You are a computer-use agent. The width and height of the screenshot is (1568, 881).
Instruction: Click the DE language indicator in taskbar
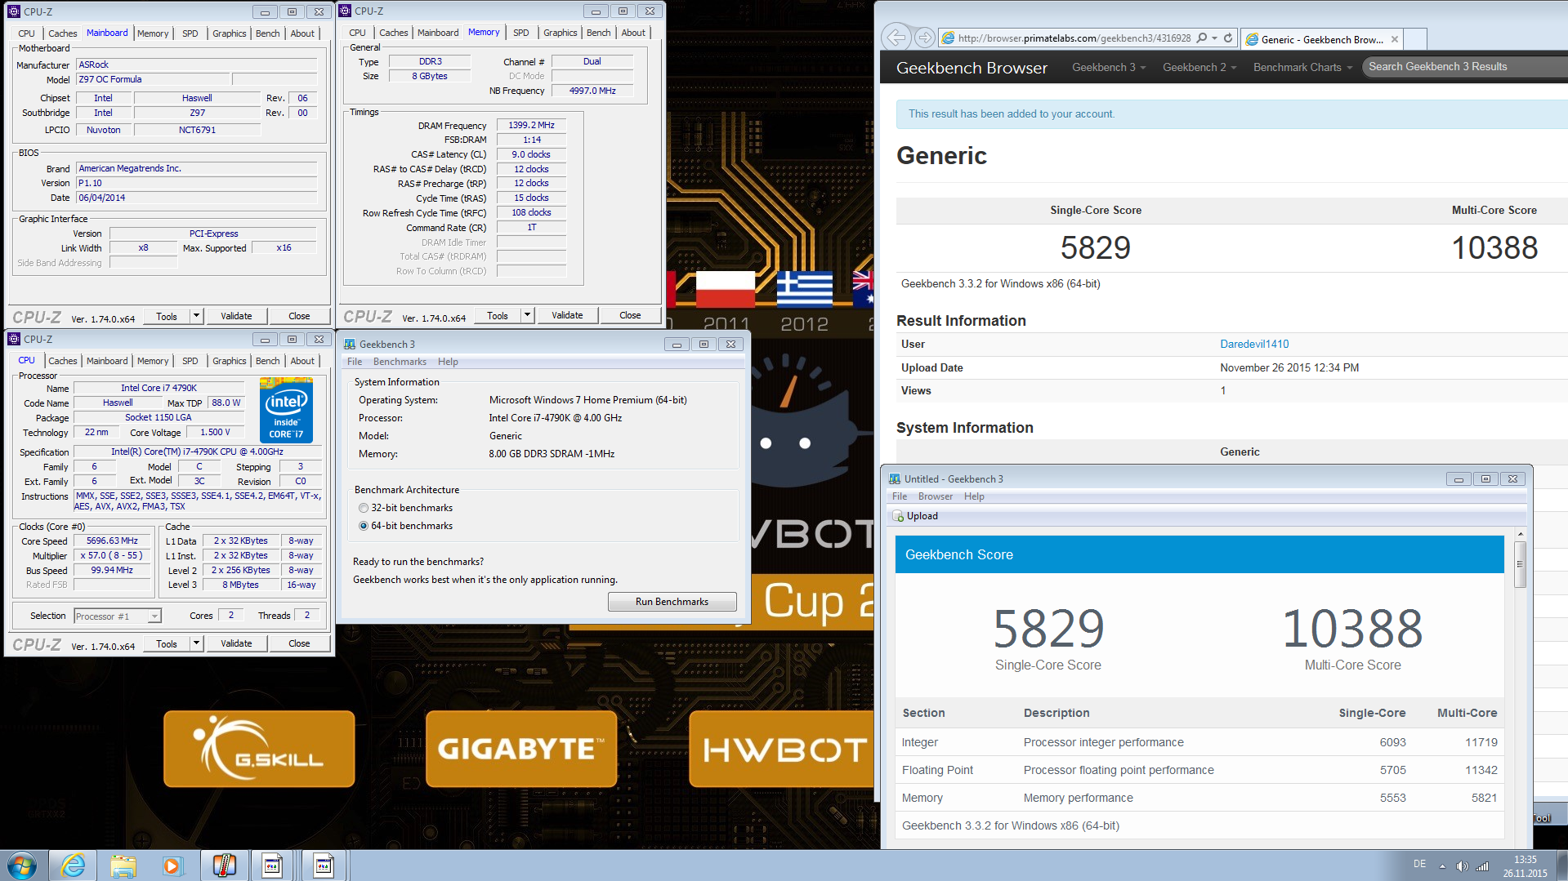1419,864
